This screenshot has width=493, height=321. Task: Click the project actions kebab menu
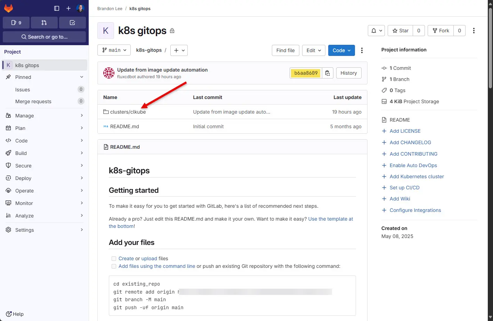(474, 31)
